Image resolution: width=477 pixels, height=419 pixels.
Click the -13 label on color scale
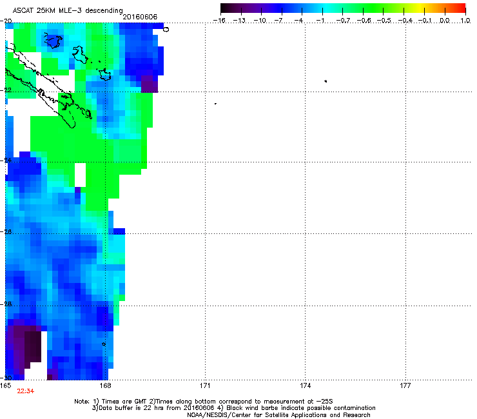239,21
